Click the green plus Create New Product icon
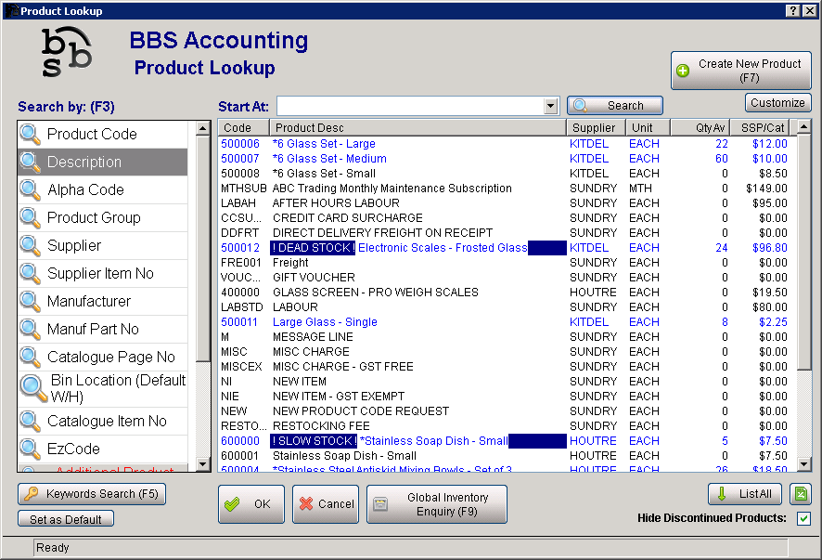This screenshot has height=560, width=822. 683,71
